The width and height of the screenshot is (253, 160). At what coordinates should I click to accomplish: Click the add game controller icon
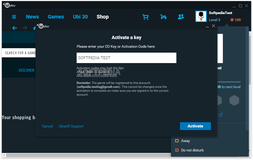click(163, 17)
